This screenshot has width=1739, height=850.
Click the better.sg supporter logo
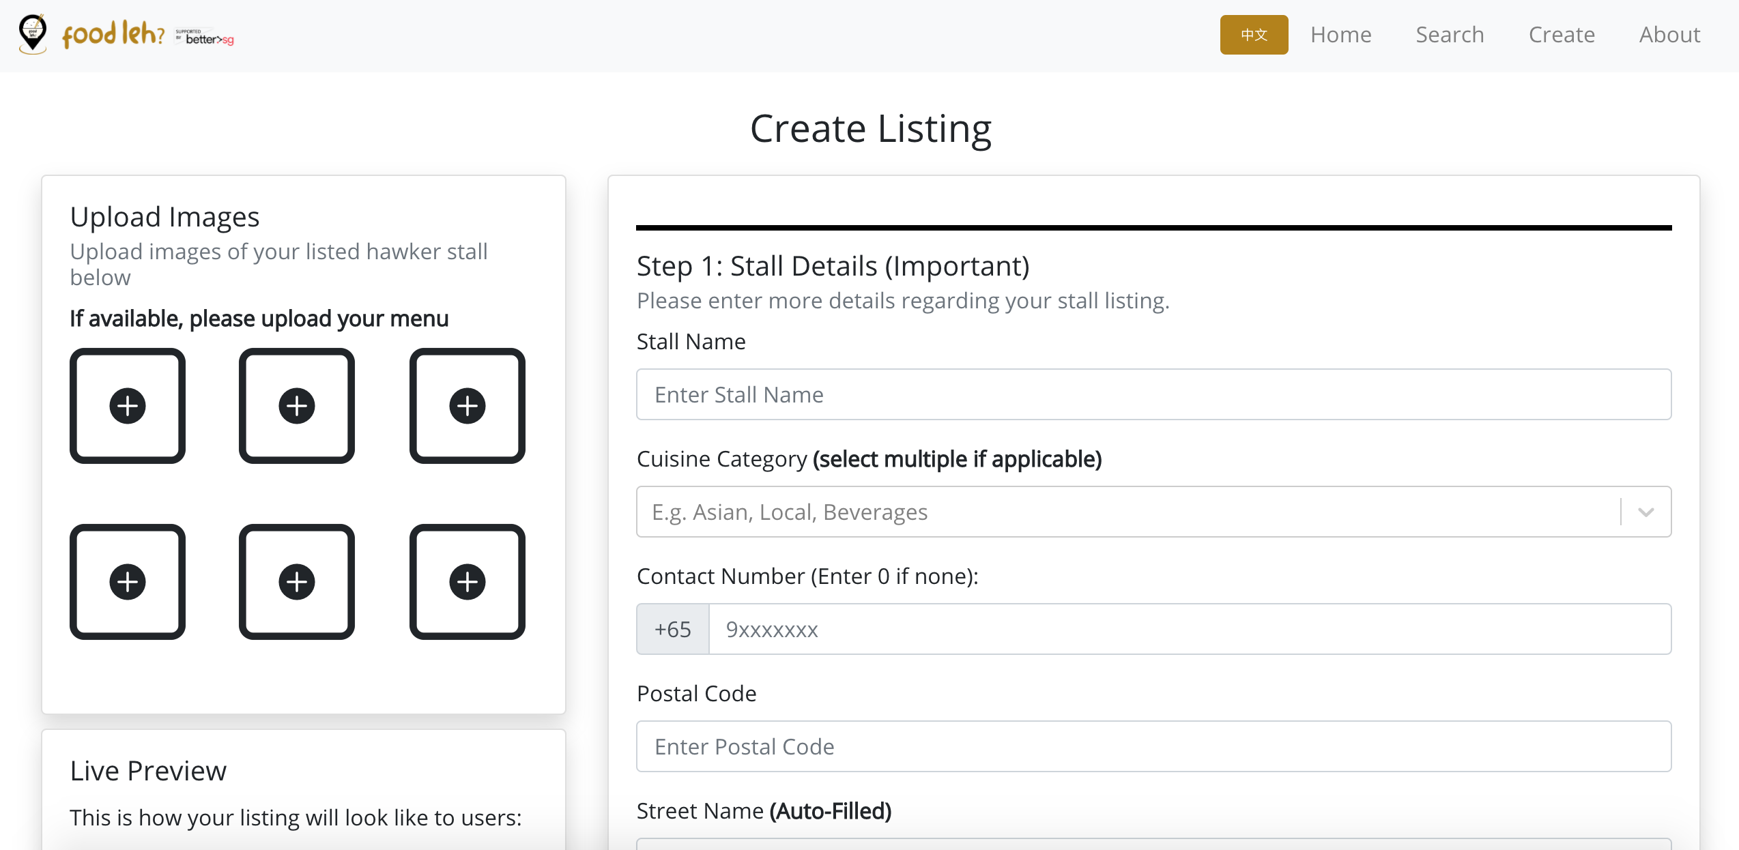pyautogui.click(x=205, y=38)
